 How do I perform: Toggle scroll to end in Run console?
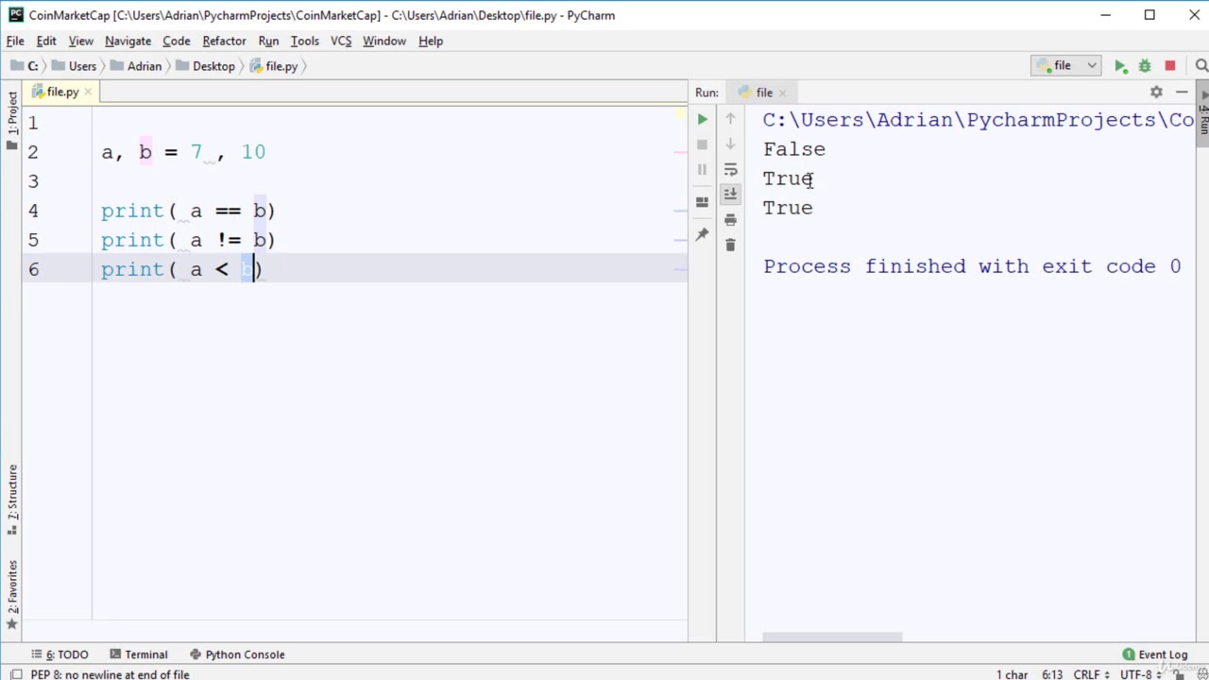[x=730, y=195]
